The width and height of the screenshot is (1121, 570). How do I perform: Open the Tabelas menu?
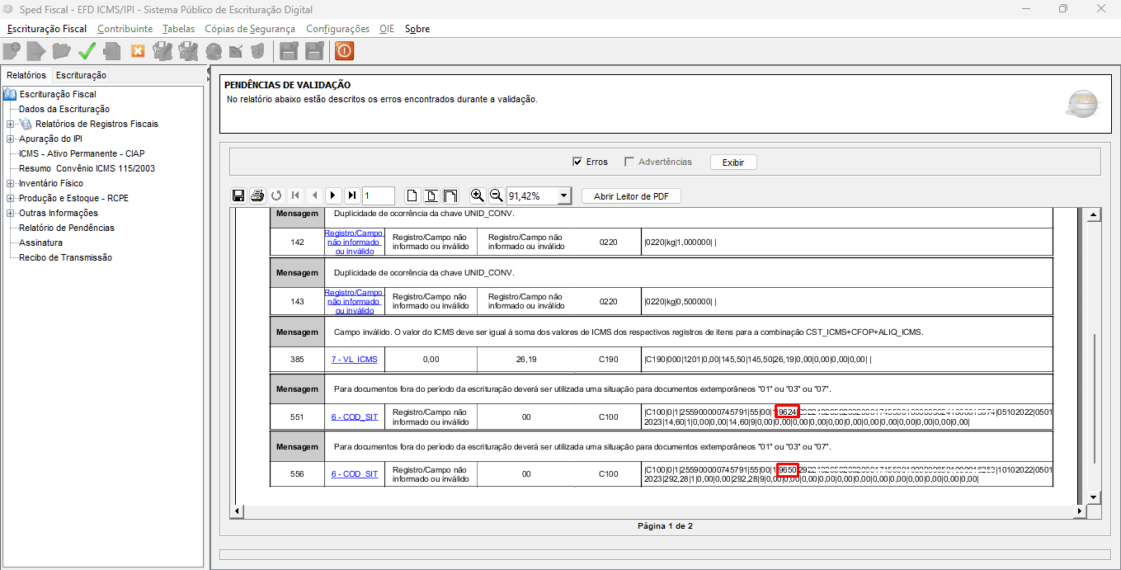(178, 29)
